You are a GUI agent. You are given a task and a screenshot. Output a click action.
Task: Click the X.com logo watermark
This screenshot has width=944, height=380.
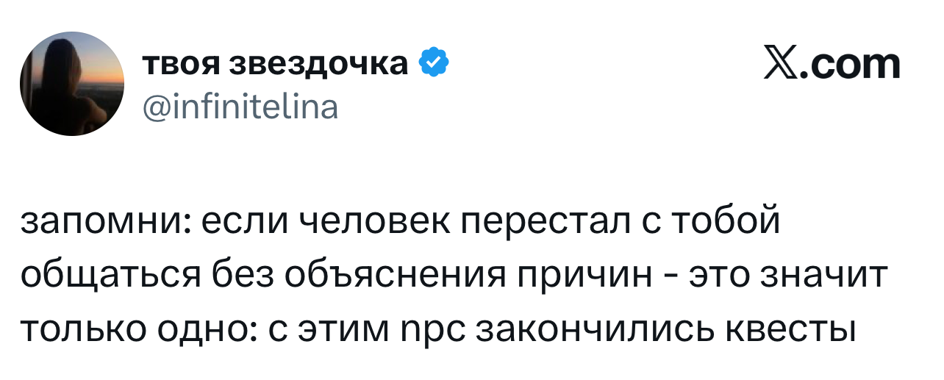[x=832, y=64]
